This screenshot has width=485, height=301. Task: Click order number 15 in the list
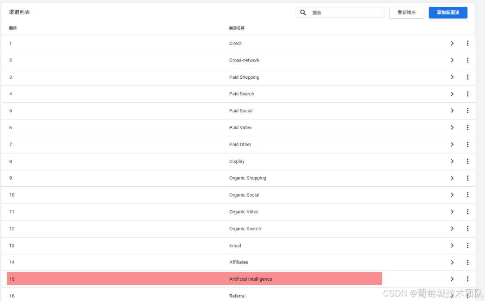tap(12, 279)
